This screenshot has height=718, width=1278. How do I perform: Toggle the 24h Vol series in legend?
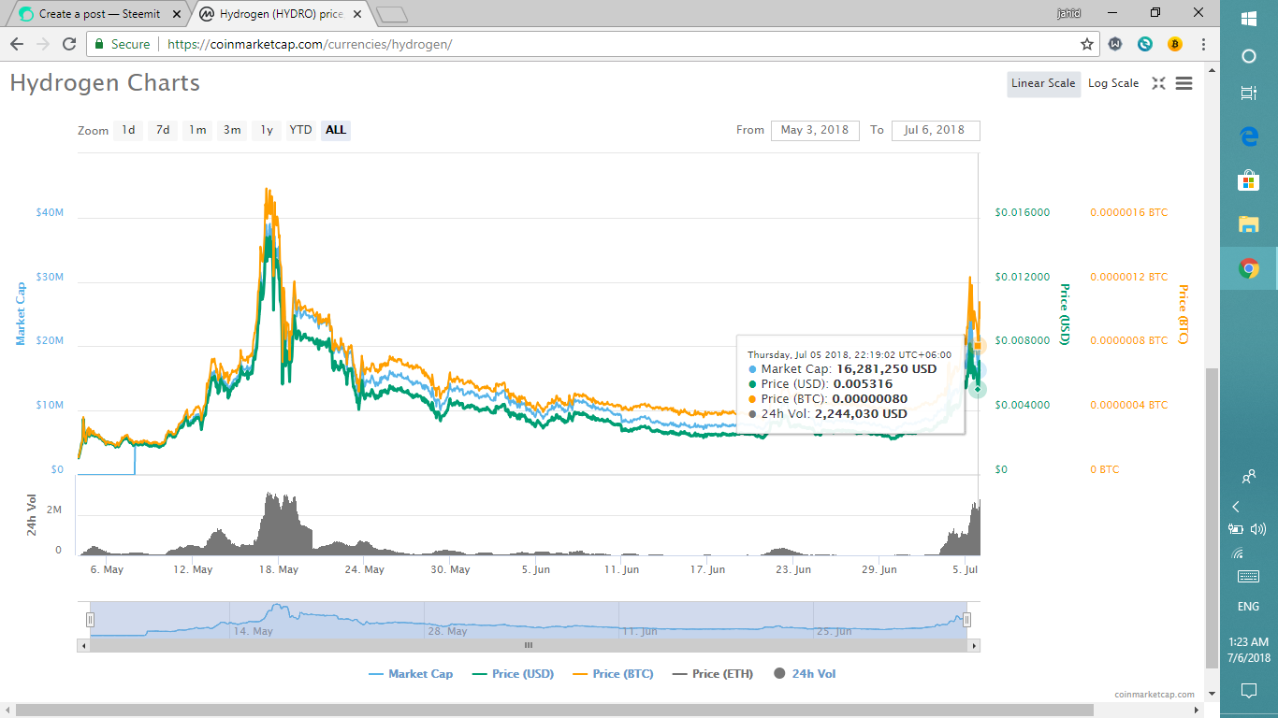coord(806,674)
